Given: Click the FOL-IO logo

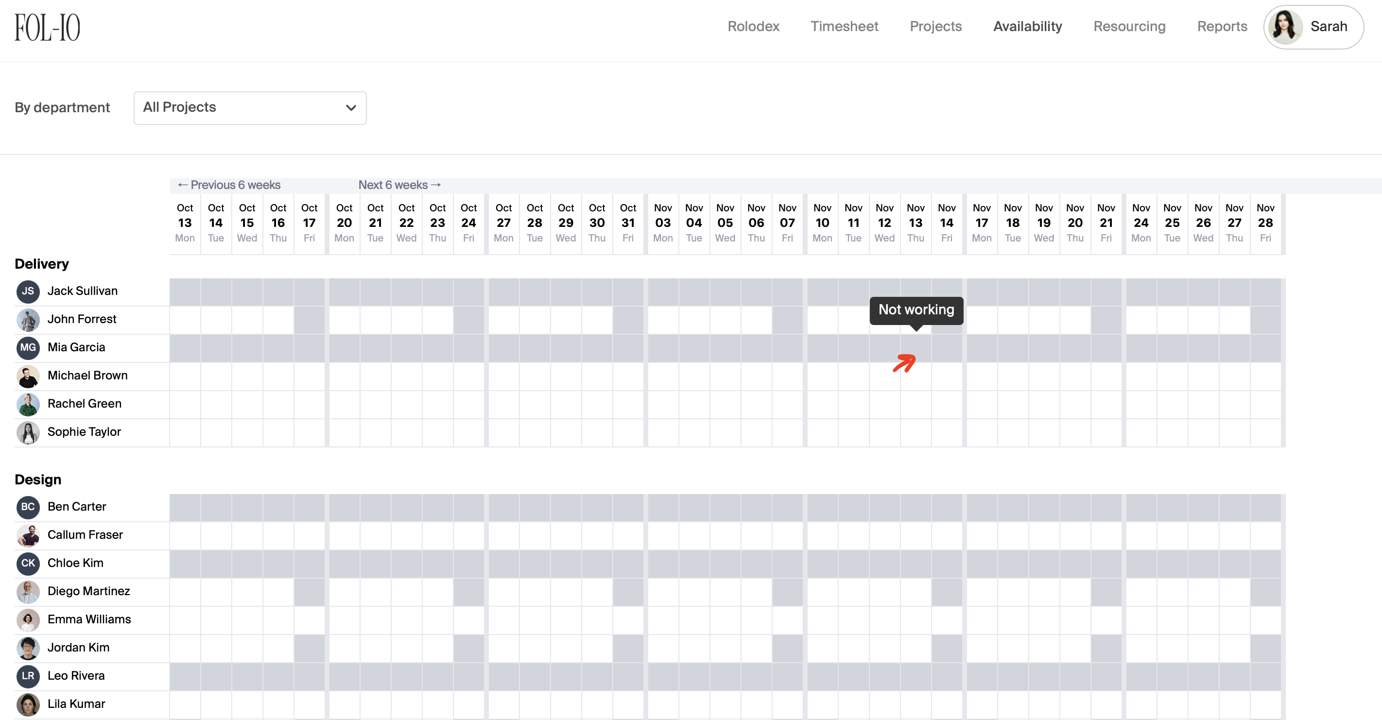Looking at the screenshot, I should [47, 27].
